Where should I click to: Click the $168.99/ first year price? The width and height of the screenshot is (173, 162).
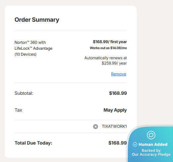click(x=110, y=42)
